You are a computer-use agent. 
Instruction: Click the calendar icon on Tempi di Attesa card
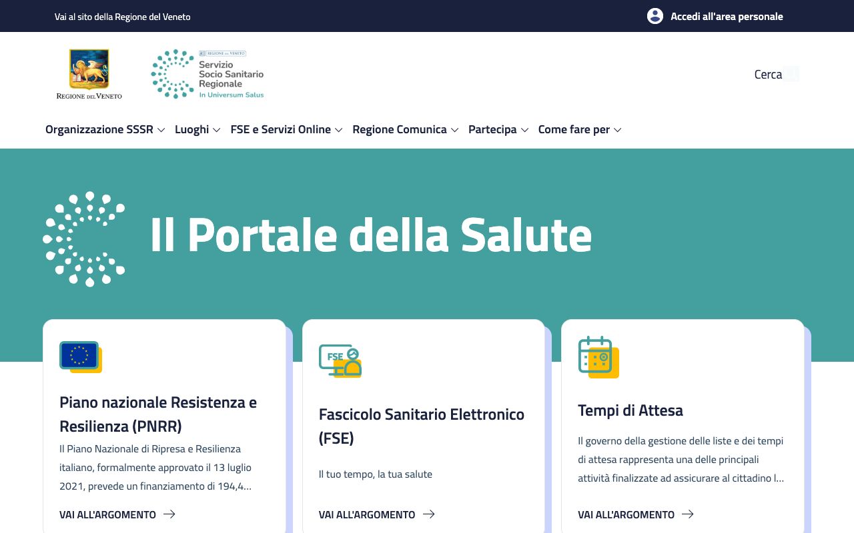pyautogui.click(x=598, y=357)
